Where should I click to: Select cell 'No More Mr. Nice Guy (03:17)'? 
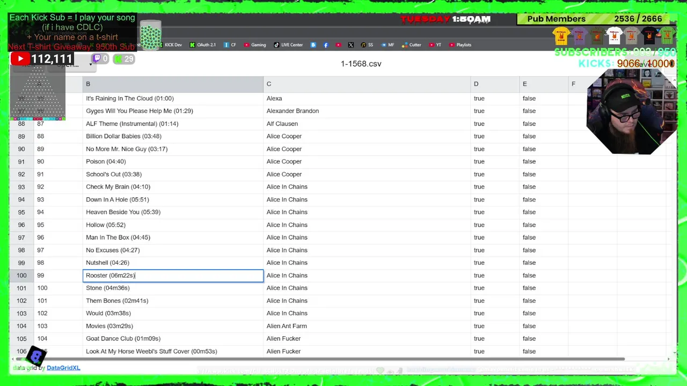(x=173, y=149)
